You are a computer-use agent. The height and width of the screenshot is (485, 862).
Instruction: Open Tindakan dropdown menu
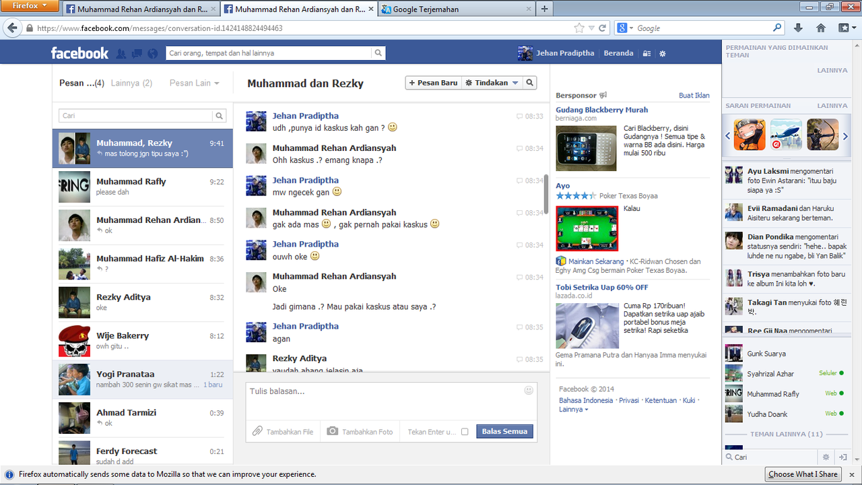tap(492, 83)
